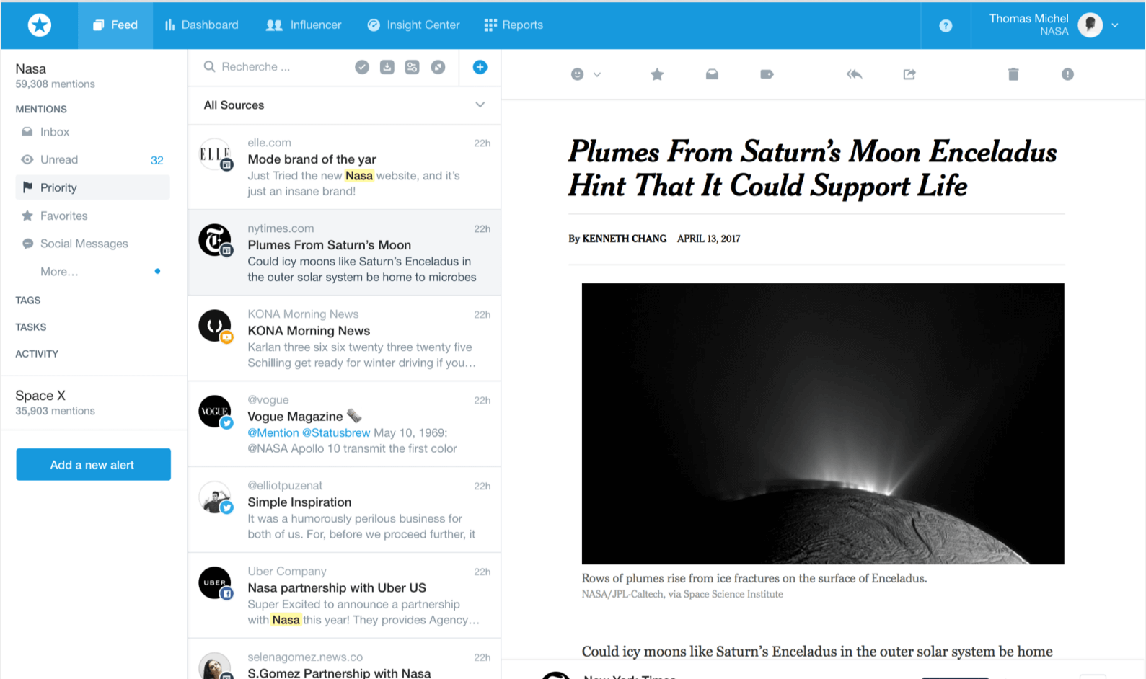1146x679 pixels.
Task: Click the Priority flag icon
Action: pyautogui.click(x=27, y=187)
